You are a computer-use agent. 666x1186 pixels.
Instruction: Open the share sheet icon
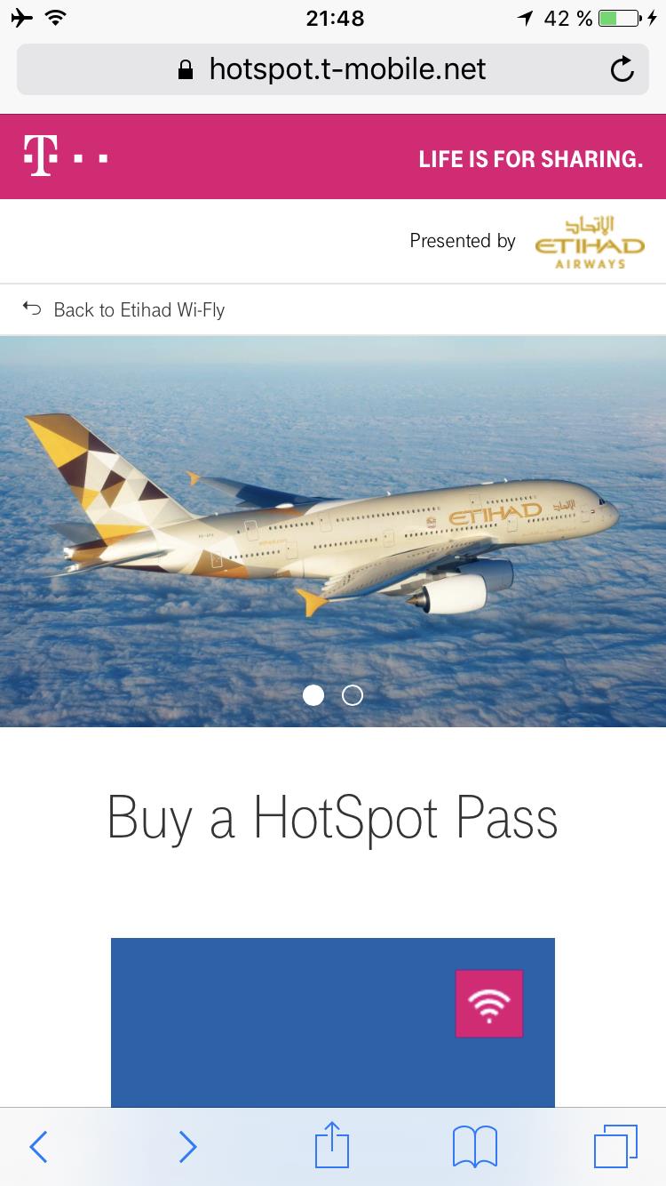click(333, 1144)
